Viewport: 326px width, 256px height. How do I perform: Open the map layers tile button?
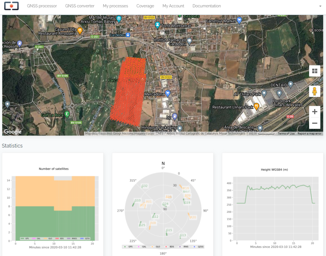[x=315, y=71]
